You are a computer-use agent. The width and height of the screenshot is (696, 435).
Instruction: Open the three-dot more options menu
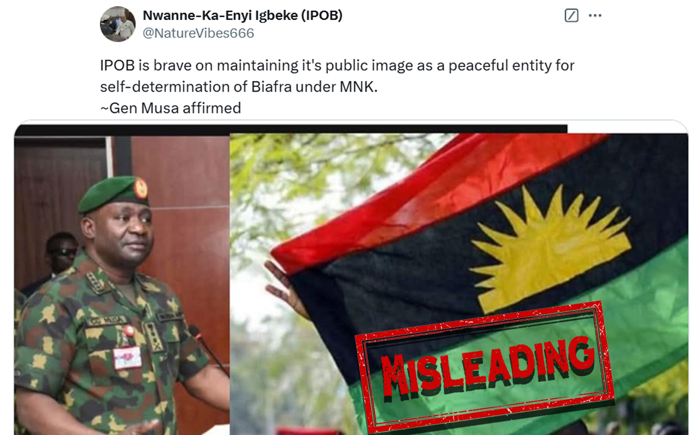(595, 16)
